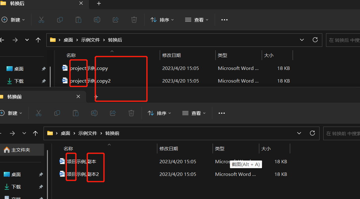Click the Share icon in the toolbar
Screen dimensions: 360x199
coord(115,20)
